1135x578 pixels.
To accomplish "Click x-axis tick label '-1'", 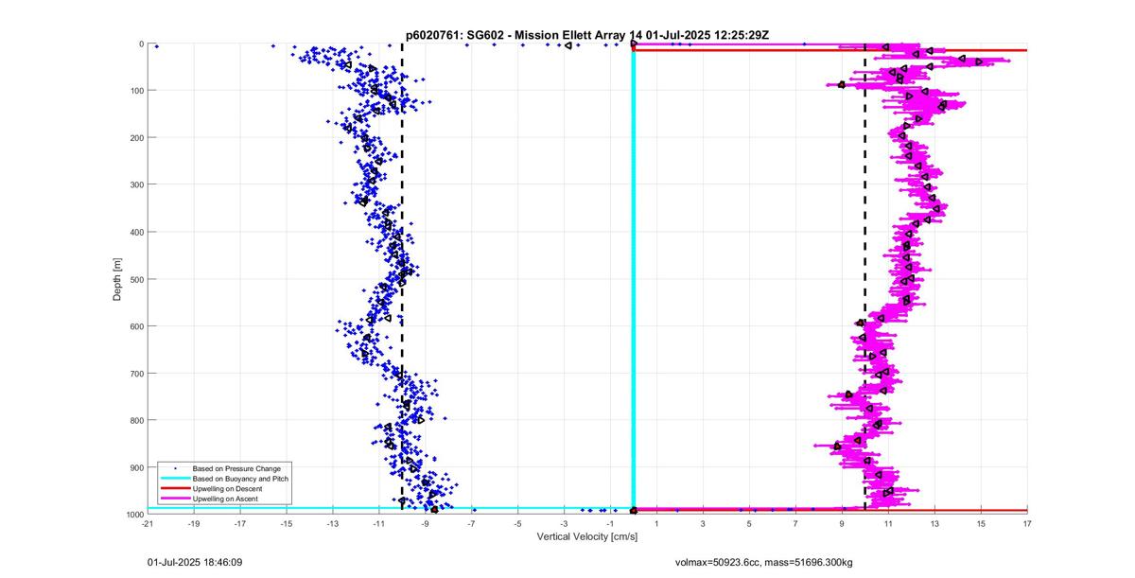I will click(x=611, y=523).
